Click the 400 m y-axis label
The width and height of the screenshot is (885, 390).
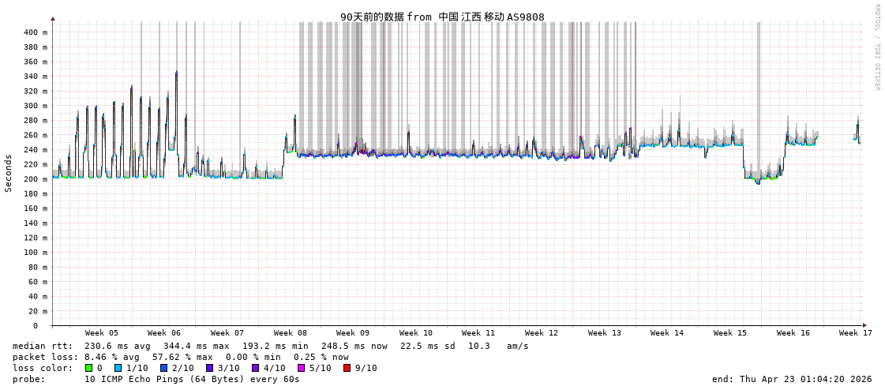point(35,32)
